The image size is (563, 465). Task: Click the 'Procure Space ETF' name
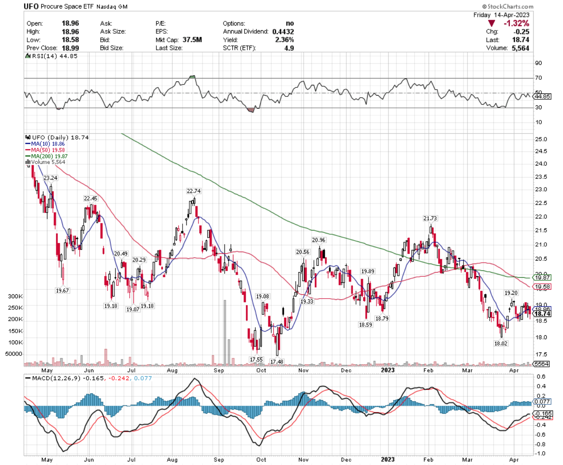(x=67, y=7)
